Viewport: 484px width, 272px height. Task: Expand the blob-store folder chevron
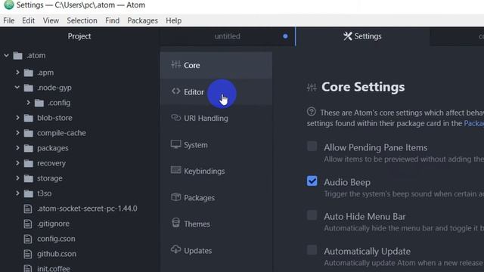click(x=17, y=118)
